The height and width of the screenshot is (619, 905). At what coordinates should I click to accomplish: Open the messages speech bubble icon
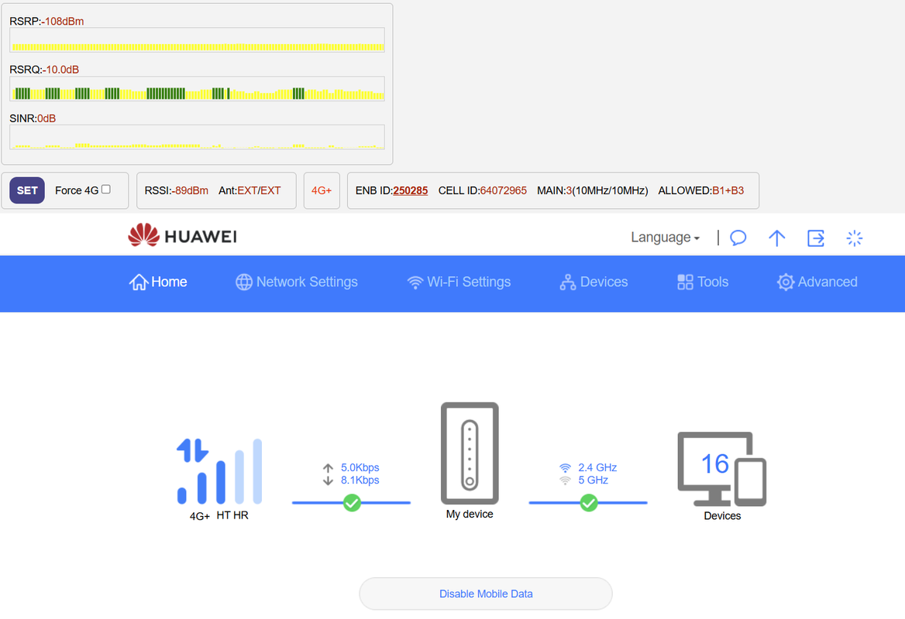[x=738, y=238]
